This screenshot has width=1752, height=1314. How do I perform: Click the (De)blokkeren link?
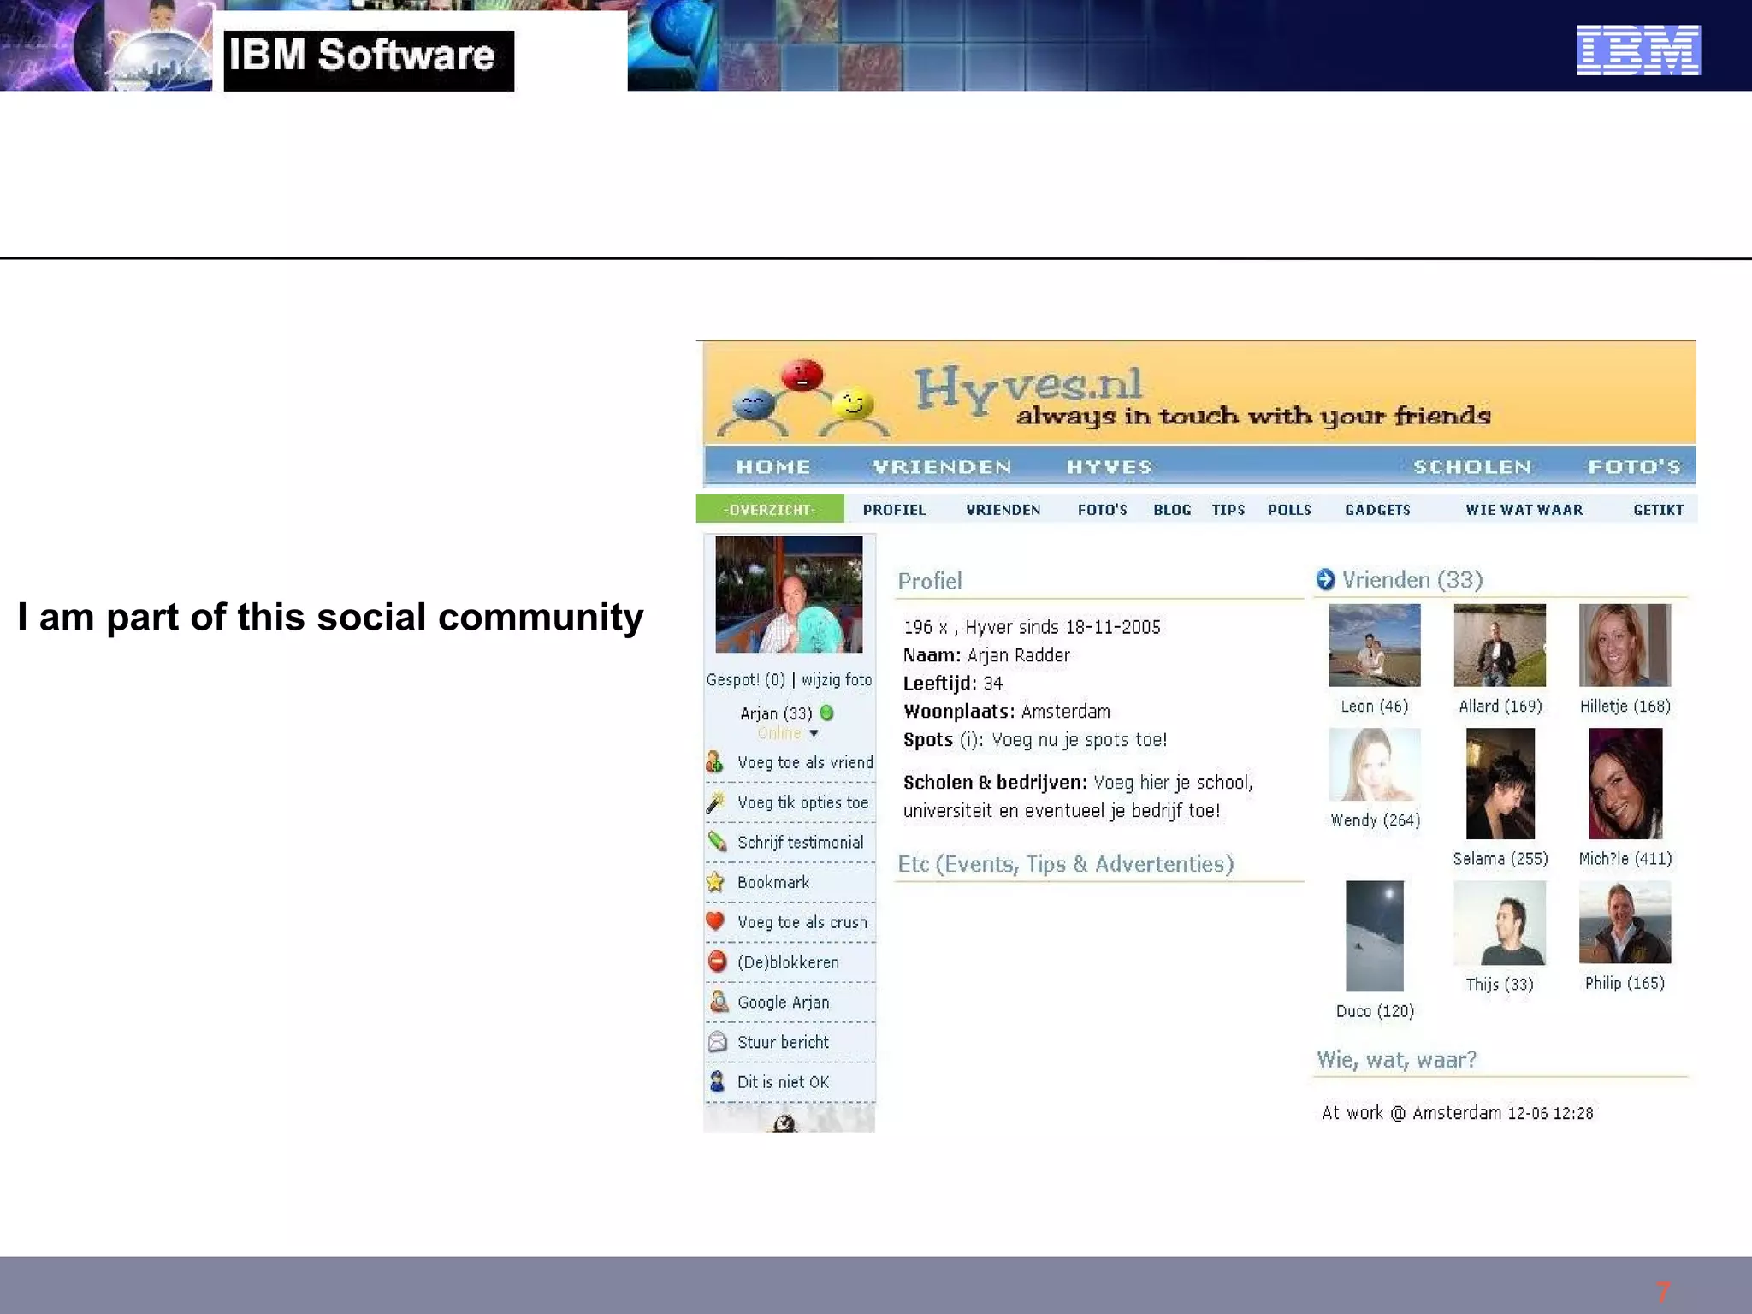click(x=788, y=962)
